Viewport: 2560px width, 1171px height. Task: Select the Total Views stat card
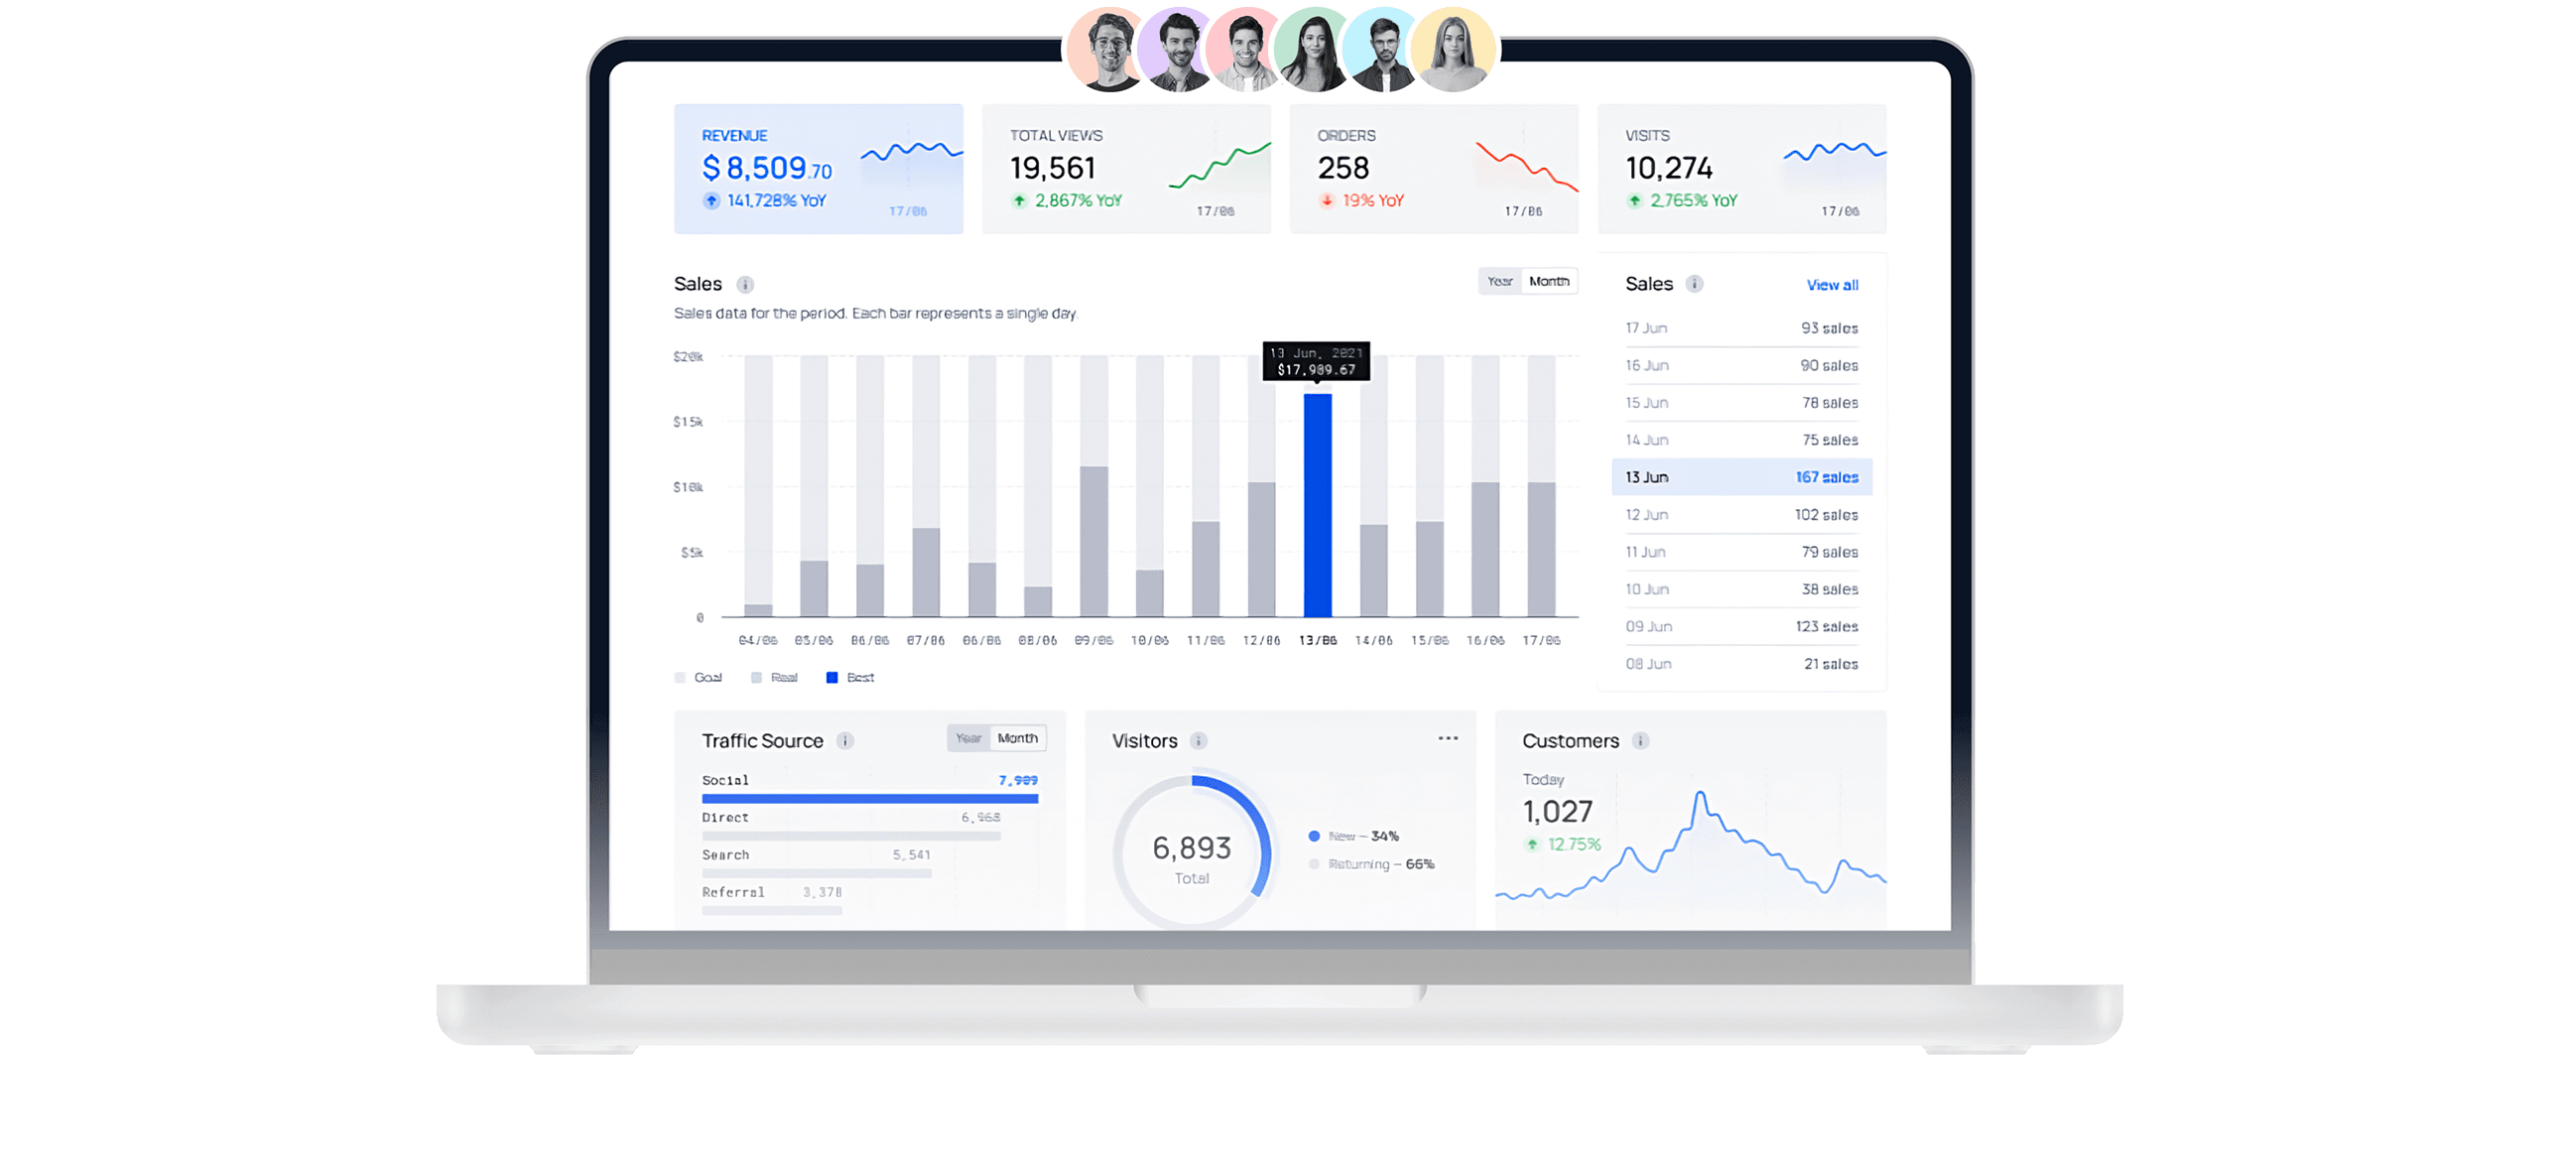[1126, 169]
